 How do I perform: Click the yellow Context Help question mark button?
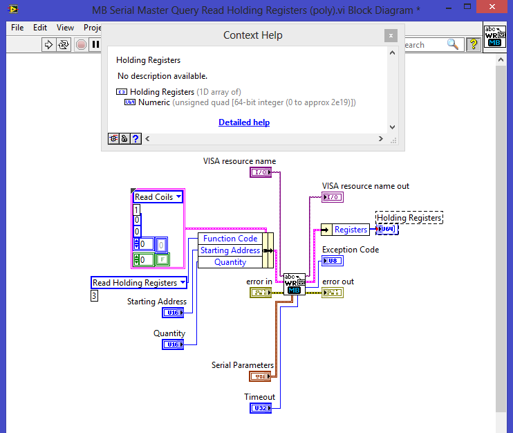point(474,44)
